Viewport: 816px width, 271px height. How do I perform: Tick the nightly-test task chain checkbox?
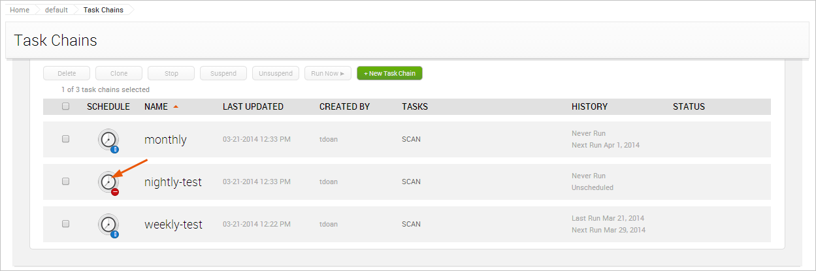click(x=65, y=182)
